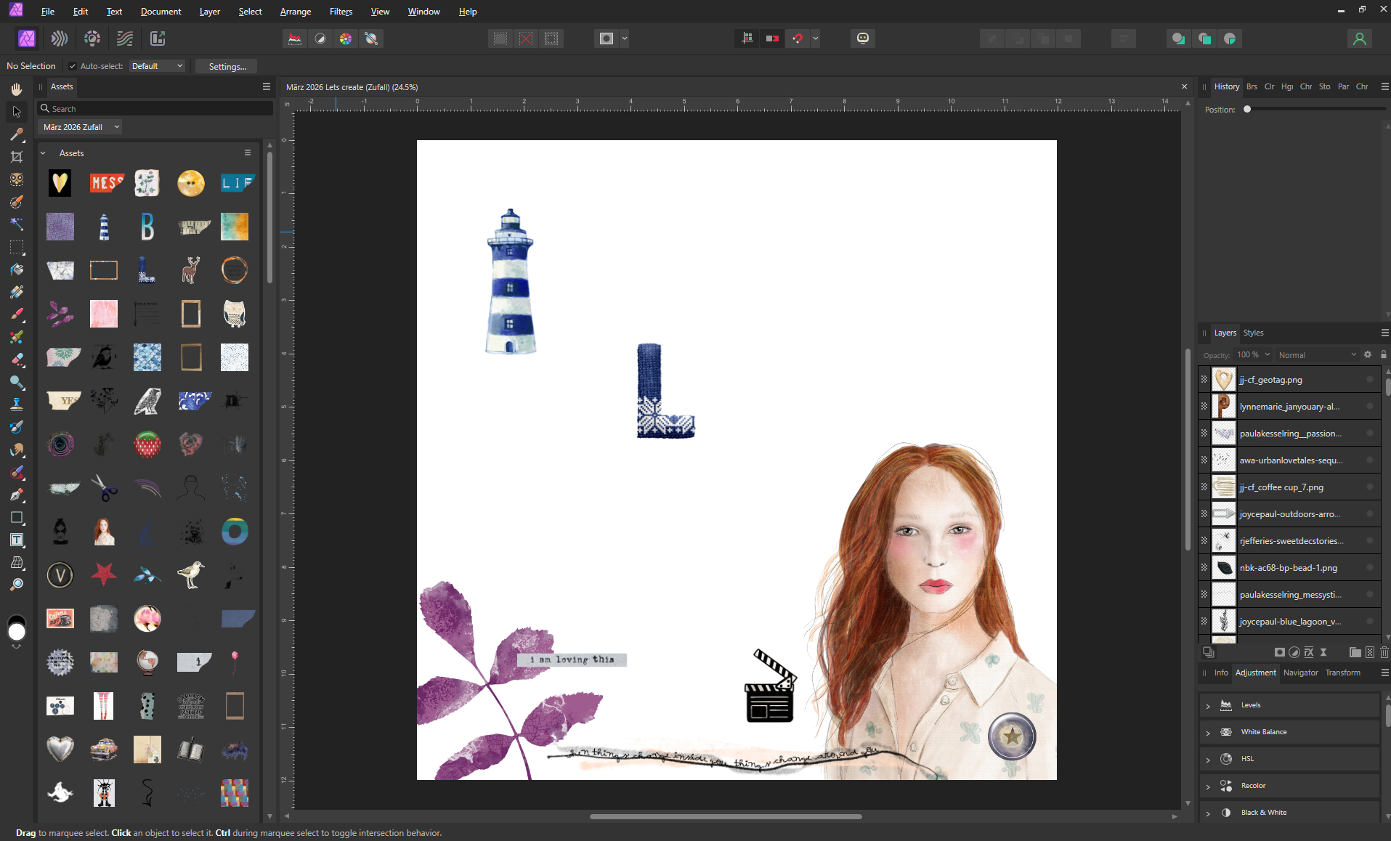Image resolution: width=1391 pixels, height=841 pixels.
Task: Select the Artistic Text tool
Action: (x=17, y=540)
